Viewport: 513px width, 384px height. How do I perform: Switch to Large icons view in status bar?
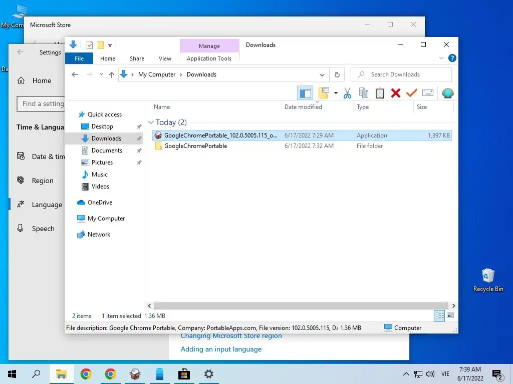click(x=450, y=315)
